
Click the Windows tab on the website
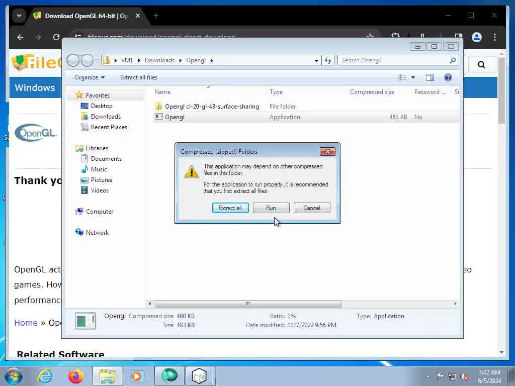pyautogui.click(x=35, y=87)
